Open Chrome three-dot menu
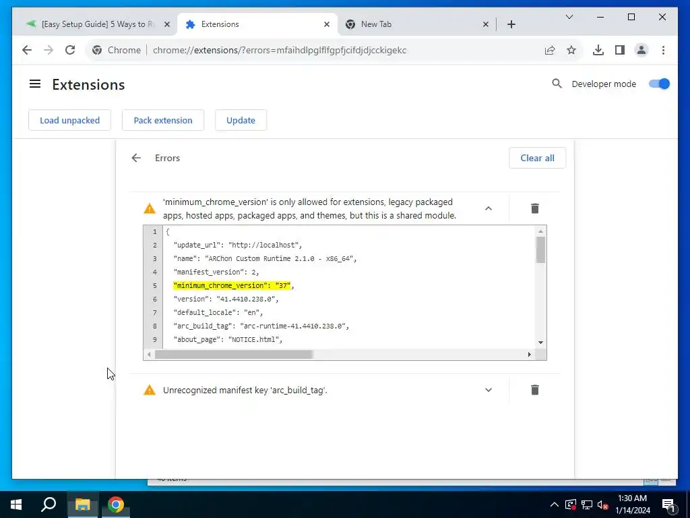Image resolution: width=690 pixels, height=518 pixels. [x=663, y=50]
